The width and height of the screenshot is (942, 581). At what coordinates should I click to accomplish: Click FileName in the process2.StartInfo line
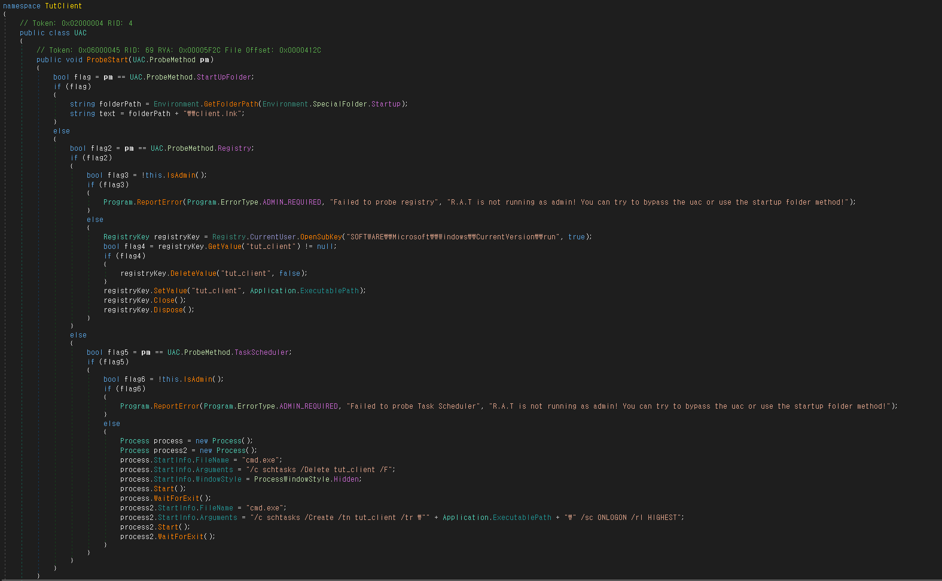(217, 508)
